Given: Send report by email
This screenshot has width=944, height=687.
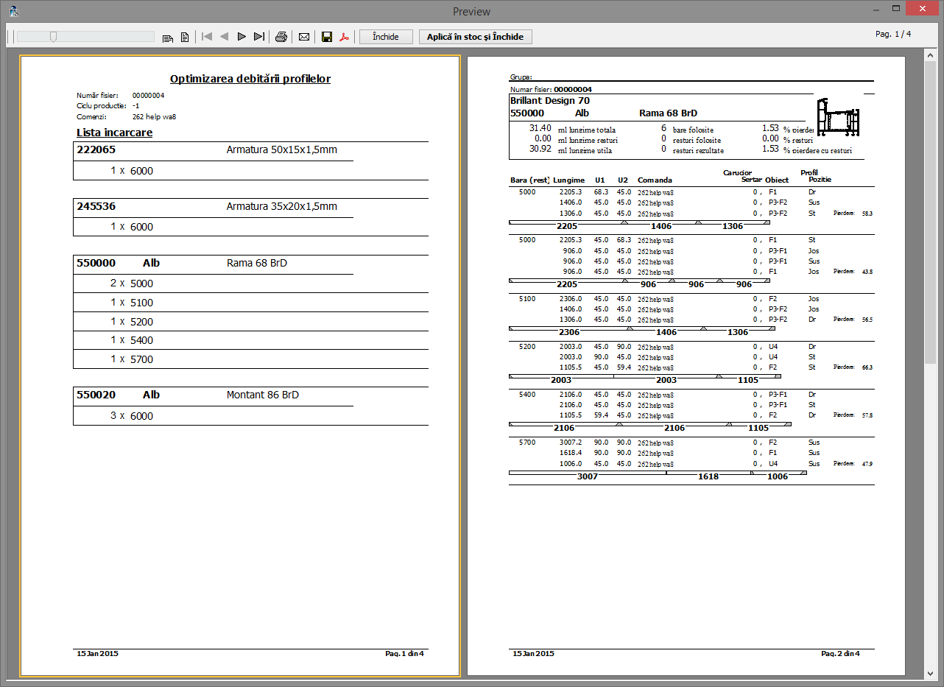Looking at the screenshot, I should pyautogui.click(x=303, y=37).
